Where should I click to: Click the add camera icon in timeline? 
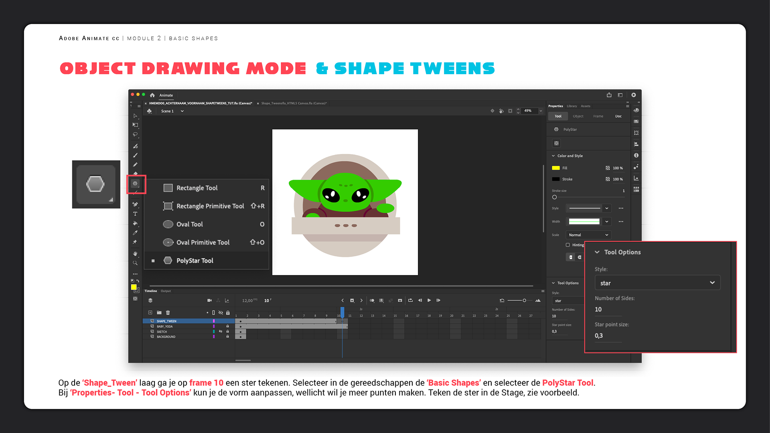click(209, 300)
